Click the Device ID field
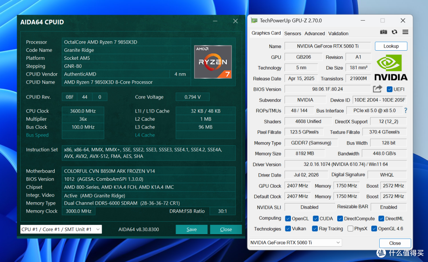Screen dimensions: 428x262 coord(379,100)
